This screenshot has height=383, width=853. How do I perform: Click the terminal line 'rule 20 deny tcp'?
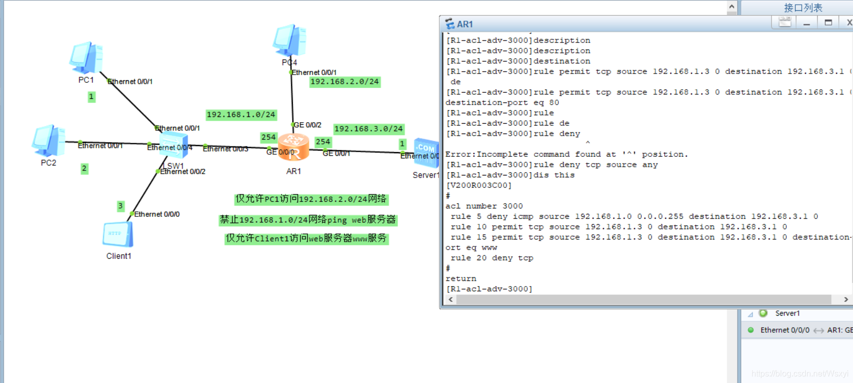pyautogui.click(x=492, y=258)
